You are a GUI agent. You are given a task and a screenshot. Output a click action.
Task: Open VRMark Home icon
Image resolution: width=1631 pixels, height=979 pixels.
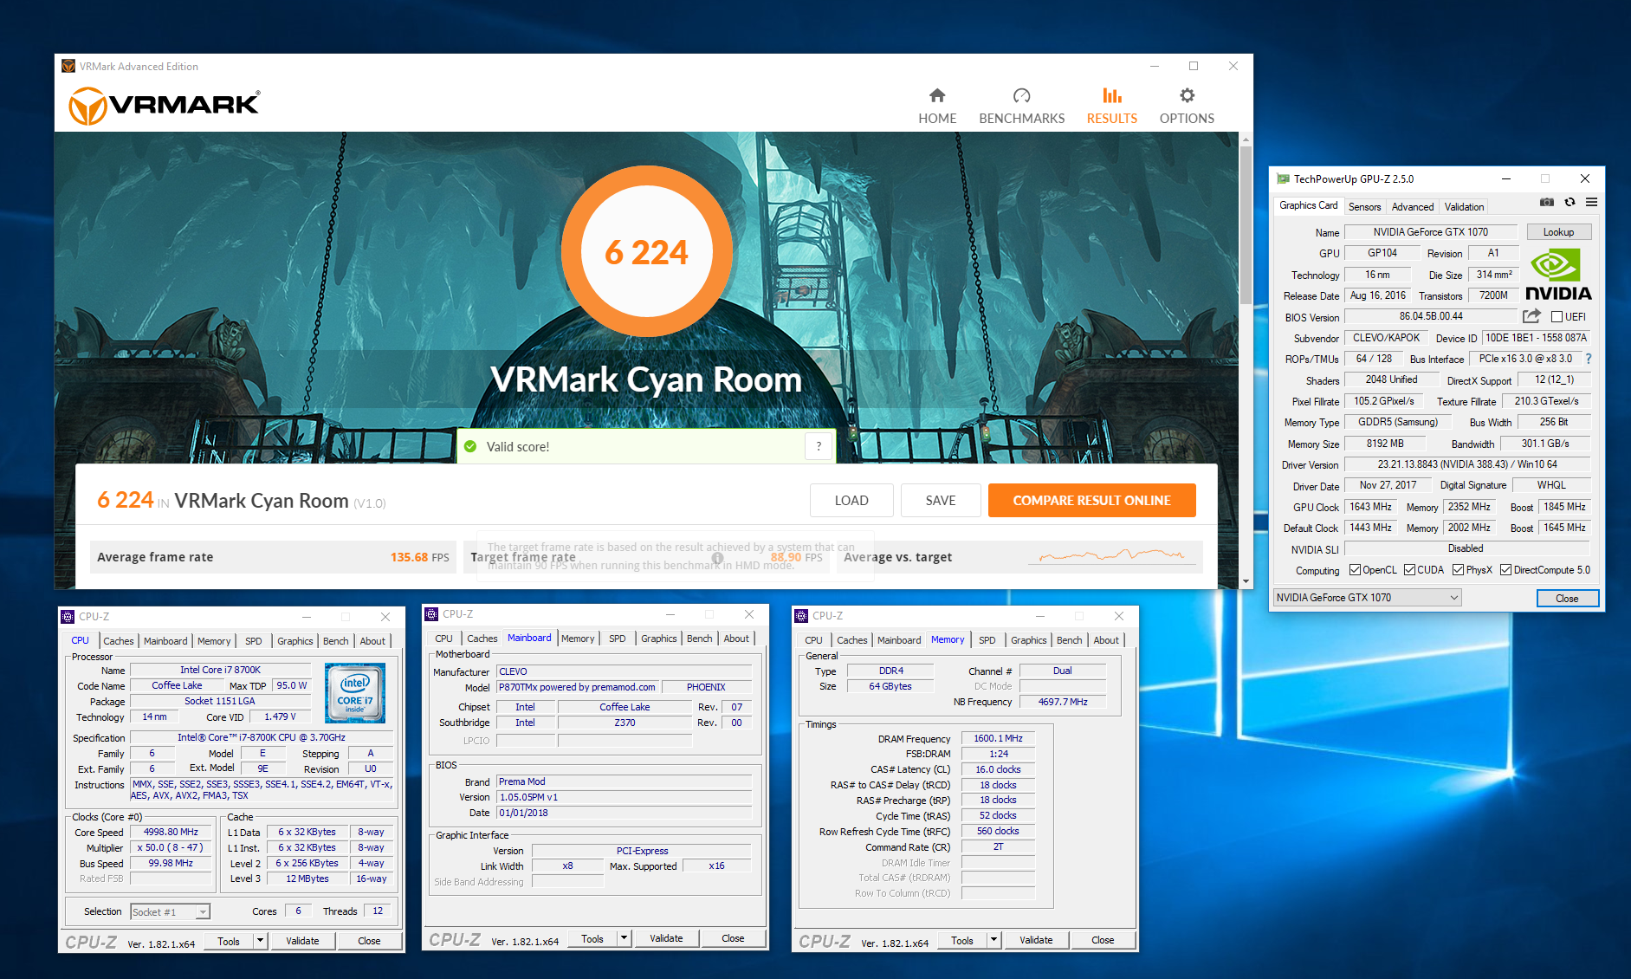[937, 95]
